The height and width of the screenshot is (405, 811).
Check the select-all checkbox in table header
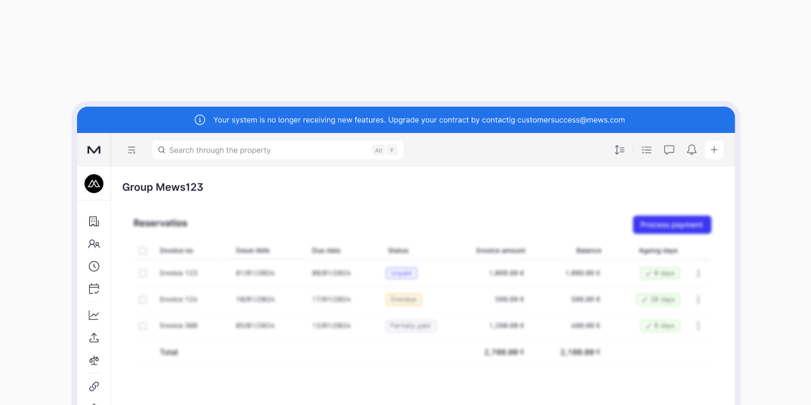point(143,250)
